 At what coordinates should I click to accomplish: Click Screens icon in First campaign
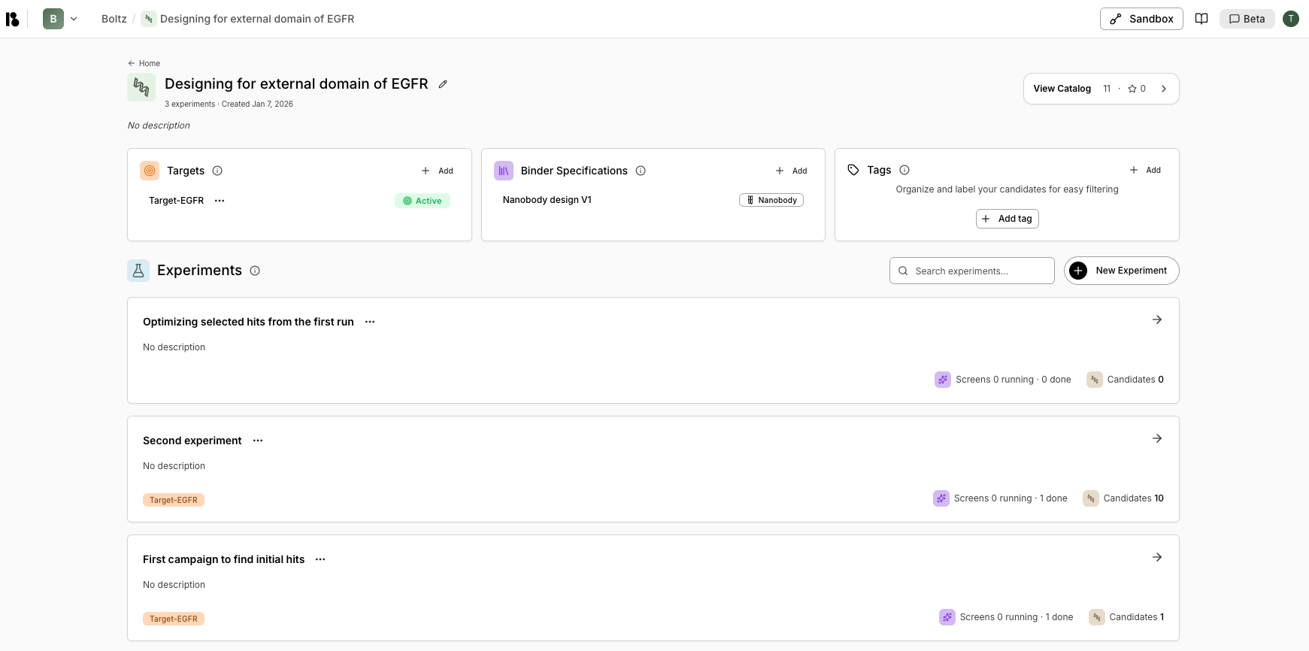947,617
